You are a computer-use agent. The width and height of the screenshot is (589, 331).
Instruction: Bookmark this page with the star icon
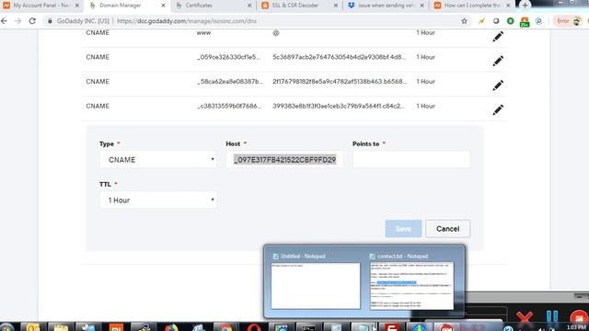pos(464,21)
